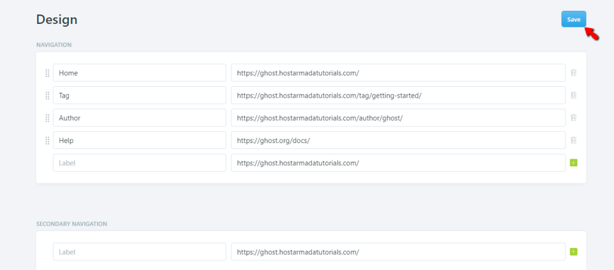Image resolution: width=614 pixels, height=270 pixels.
Task: Edit the Author label field
Action: pyautogui.click(x=139, y=118)
